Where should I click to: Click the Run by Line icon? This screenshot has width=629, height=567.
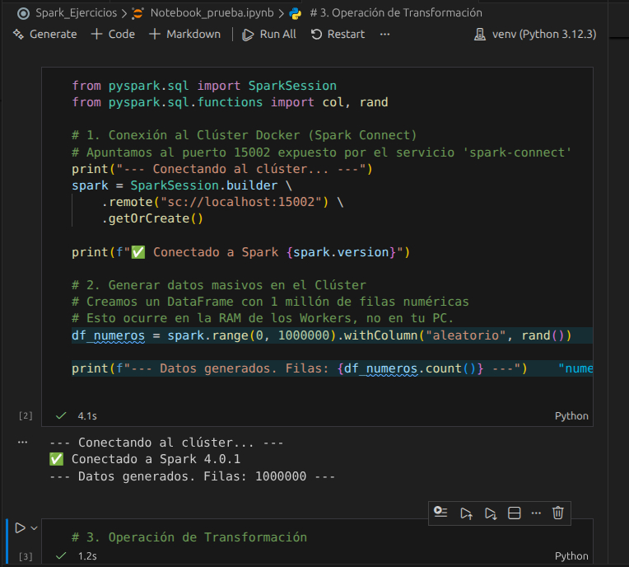click(440, 513)
